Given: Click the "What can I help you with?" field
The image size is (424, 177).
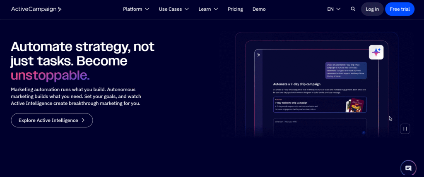Looking at the screenshot, I should [x=319, y=125].
